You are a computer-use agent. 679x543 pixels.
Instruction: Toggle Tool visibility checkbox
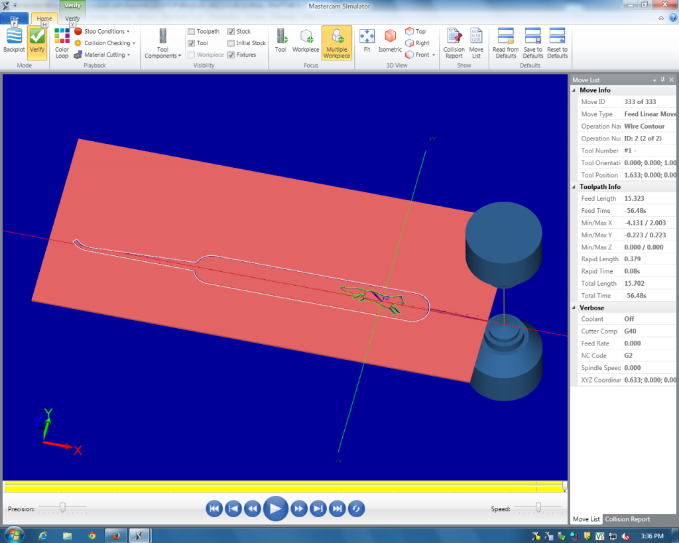(191, 43)
